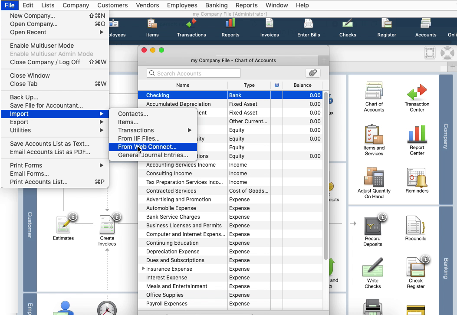Open Record Deposits icon
Screen dimensions: 457x315
coord(373,231)
